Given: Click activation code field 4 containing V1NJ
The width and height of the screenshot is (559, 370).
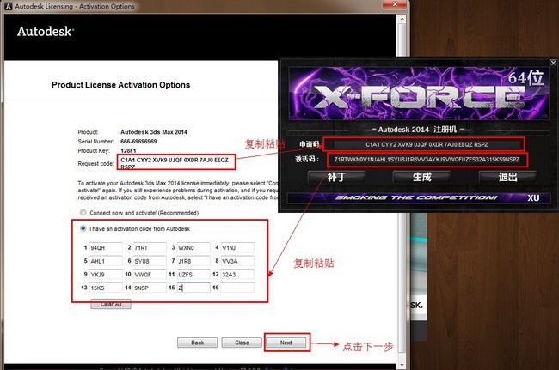Looking at the screenshot, I should [x=237, y=247].
